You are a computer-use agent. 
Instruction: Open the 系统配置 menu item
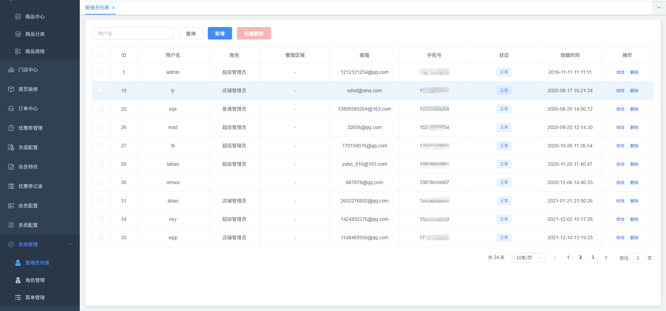coord(28,225)
